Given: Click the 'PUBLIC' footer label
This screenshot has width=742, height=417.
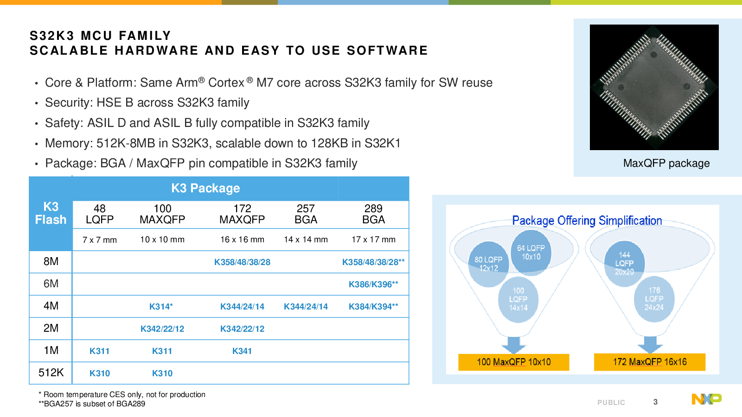Looking at the screenshot, I should point(611,403).
